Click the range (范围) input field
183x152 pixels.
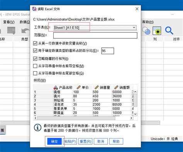click(95, 35)
